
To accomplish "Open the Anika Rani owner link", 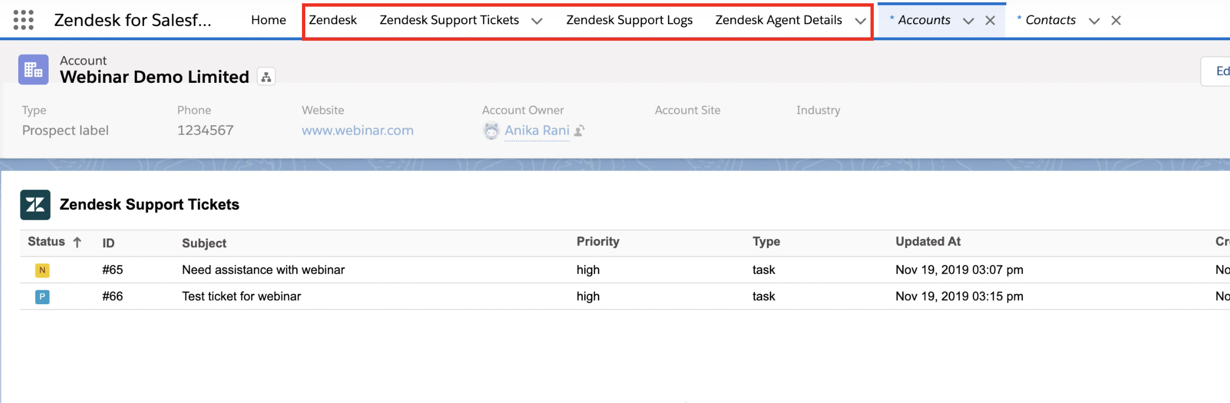I will pos(537,130).
